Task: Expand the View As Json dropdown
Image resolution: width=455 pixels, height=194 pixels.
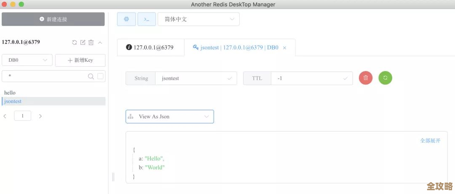Action: click(x=170, y=117)
